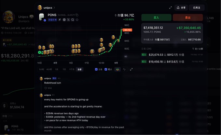Click the Robinhood szn post text

53,83
